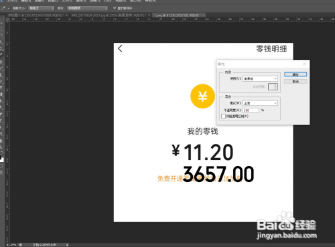Select the Eyedropper tool in toolbox
This screenshot has height=247, width=335.
pos(1,54)
